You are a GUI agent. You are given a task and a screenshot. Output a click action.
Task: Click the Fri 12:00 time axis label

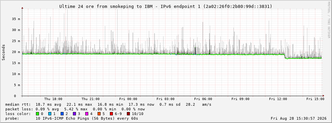point(278,99)
